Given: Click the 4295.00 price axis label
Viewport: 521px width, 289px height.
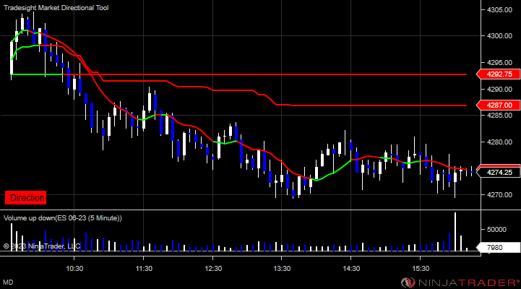Looking at the screenshot, I should 499,62.
